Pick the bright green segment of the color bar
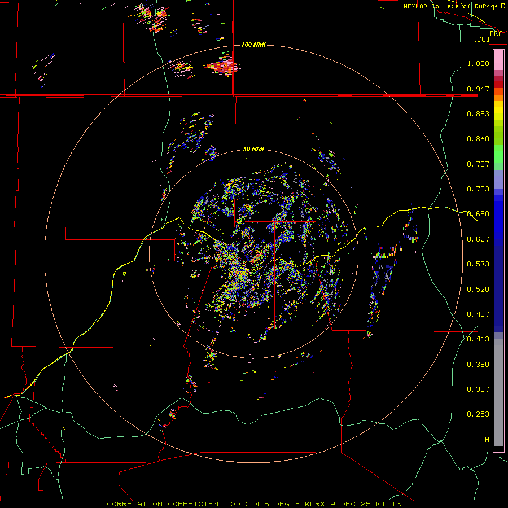Image resolution: width=508 pixels, height=508 pixels. [x=498, y=154]
